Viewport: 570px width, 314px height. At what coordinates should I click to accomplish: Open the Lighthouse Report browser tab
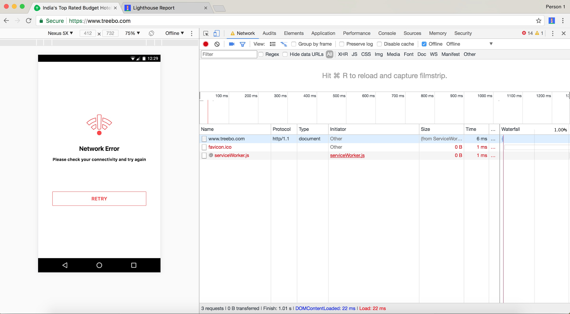pyautogui.click(x=154, y=8)
